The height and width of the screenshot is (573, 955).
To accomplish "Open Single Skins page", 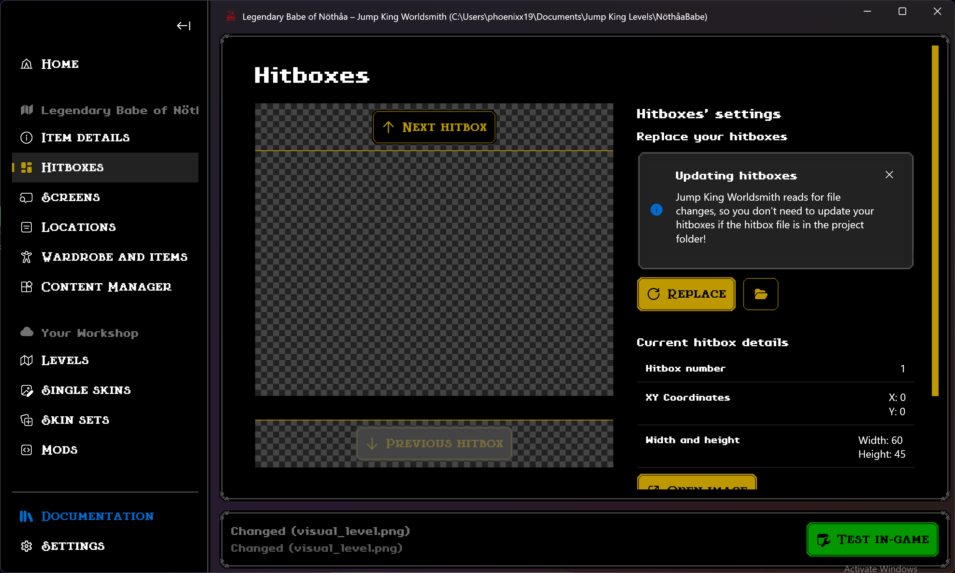I will (x=105, y=390).
